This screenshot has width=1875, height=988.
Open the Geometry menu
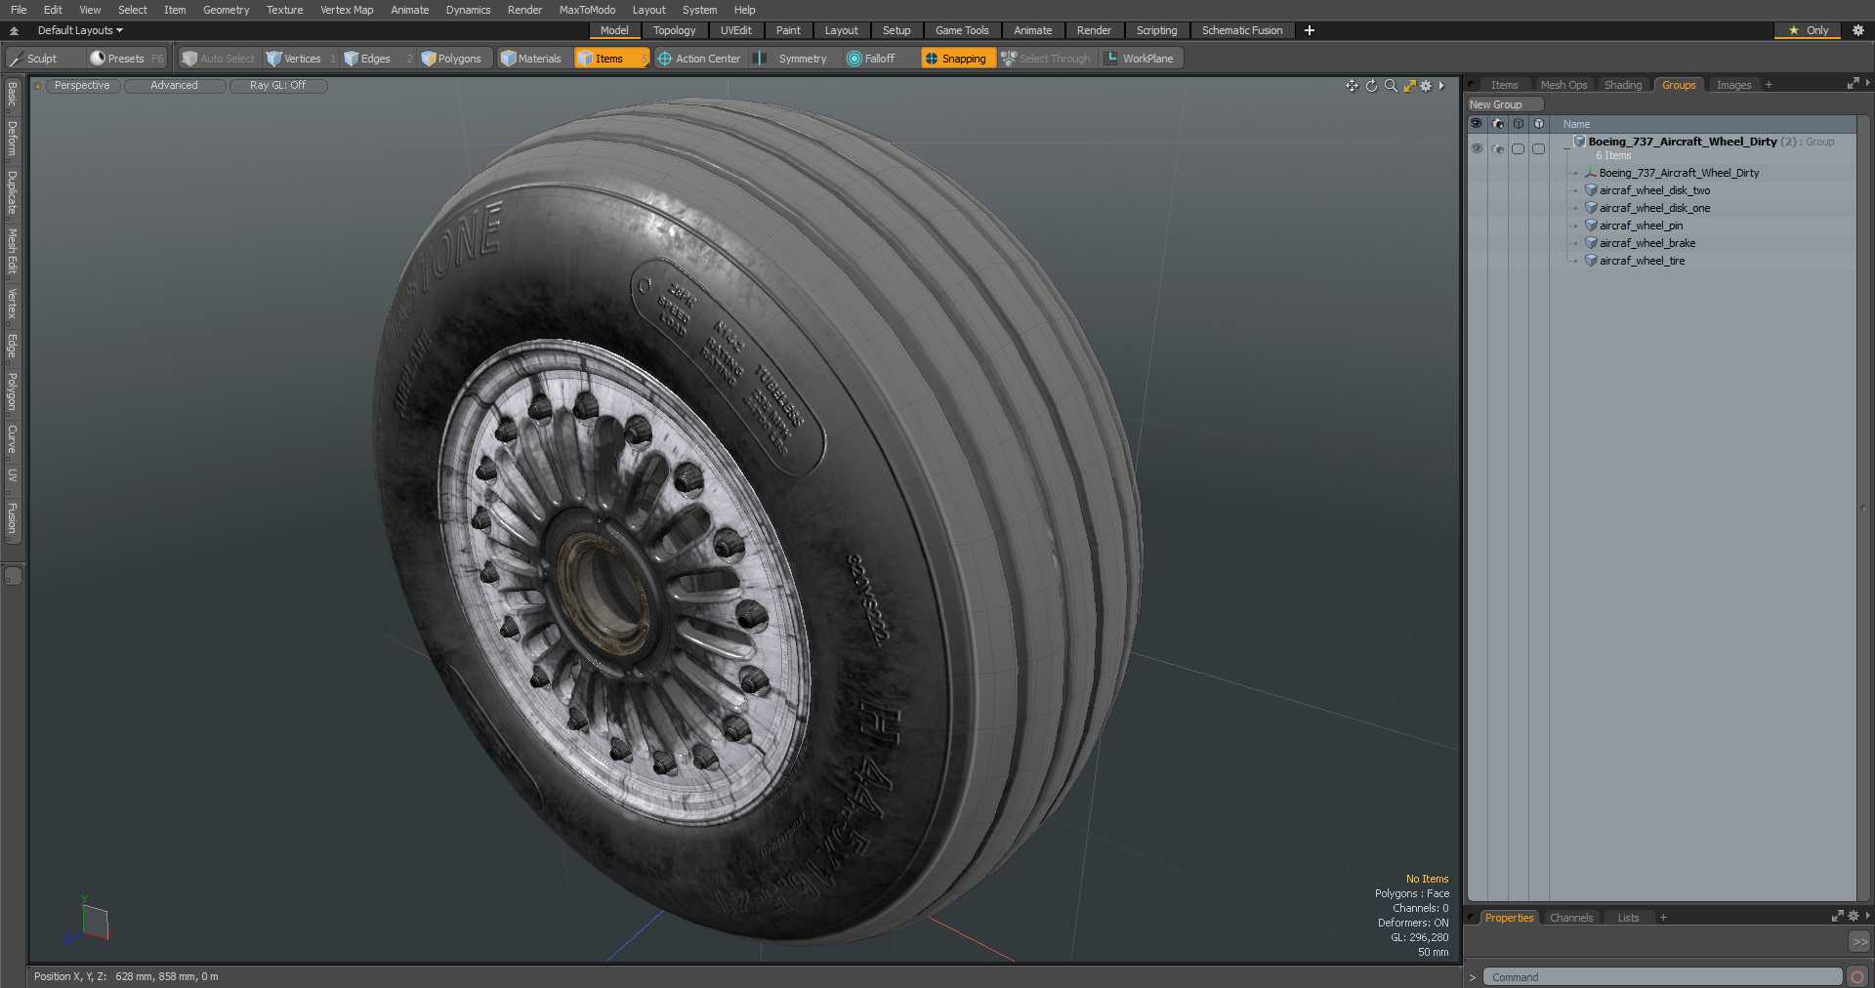tap(226, 10)
